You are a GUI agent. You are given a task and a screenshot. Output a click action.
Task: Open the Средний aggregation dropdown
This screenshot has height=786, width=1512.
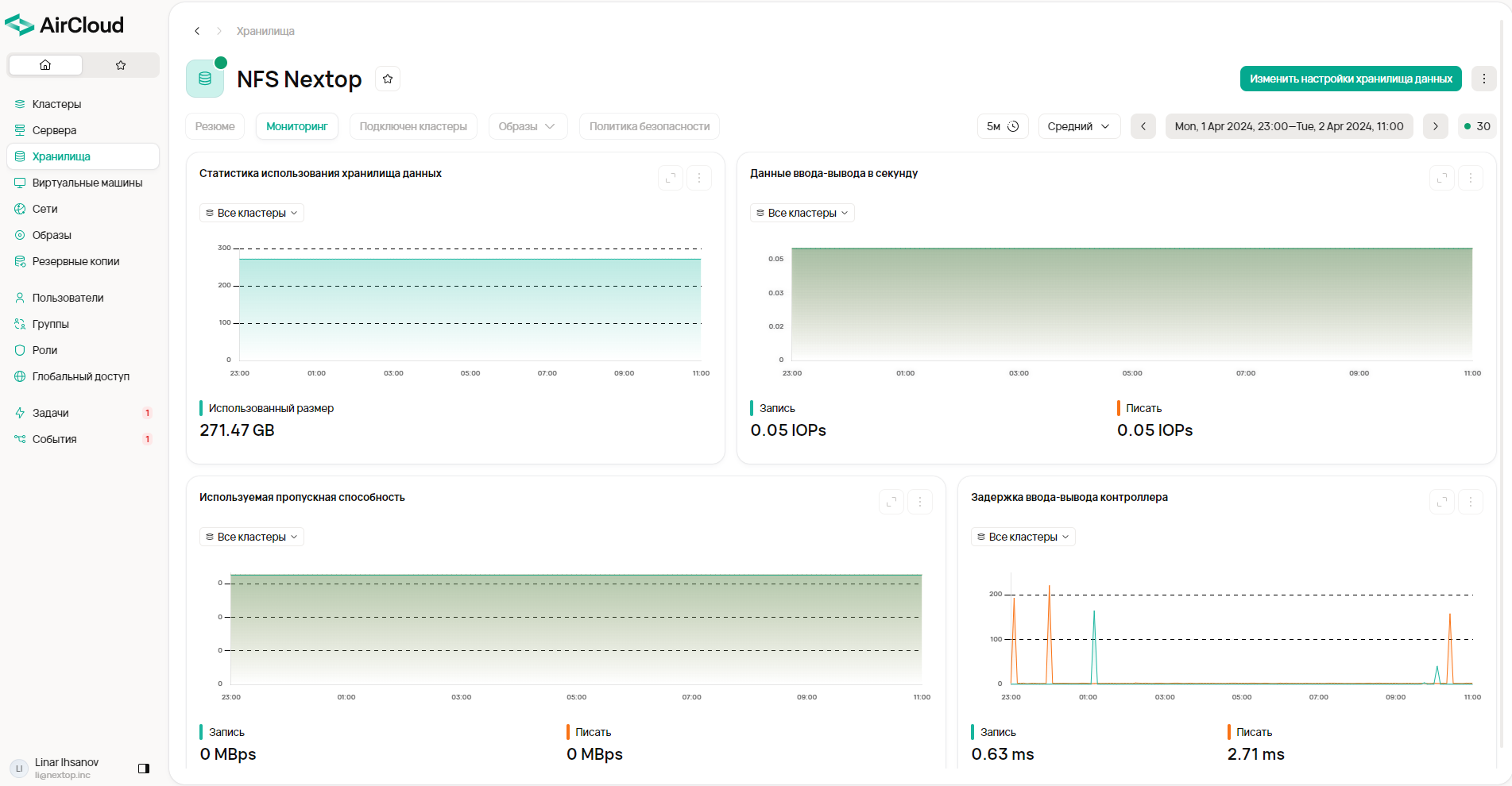[1078, 126]
